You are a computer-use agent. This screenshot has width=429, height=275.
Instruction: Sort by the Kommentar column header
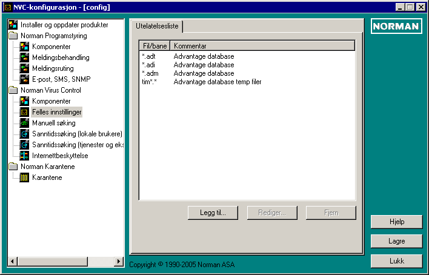pos(262,45)
